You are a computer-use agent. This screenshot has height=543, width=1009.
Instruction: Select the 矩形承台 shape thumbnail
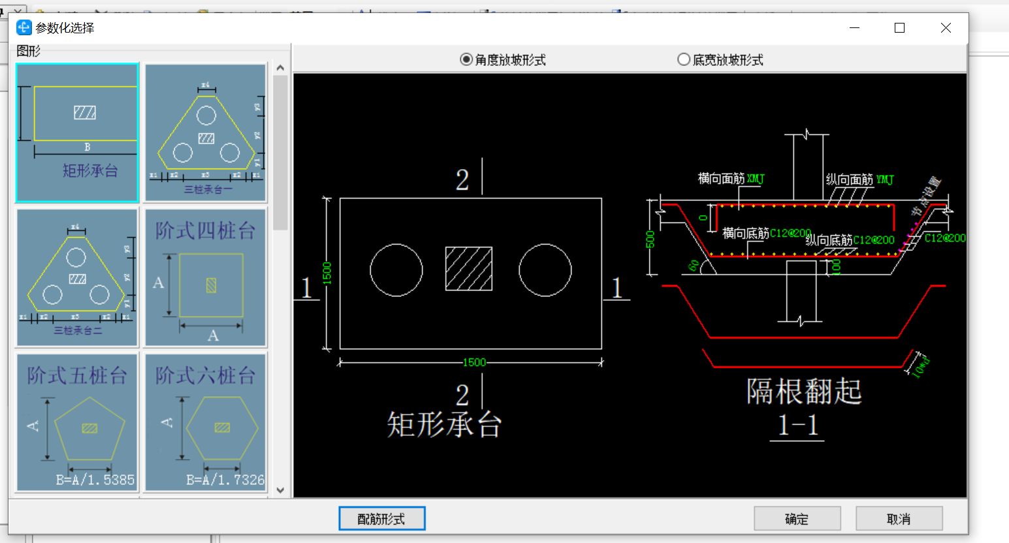(77, 132)
